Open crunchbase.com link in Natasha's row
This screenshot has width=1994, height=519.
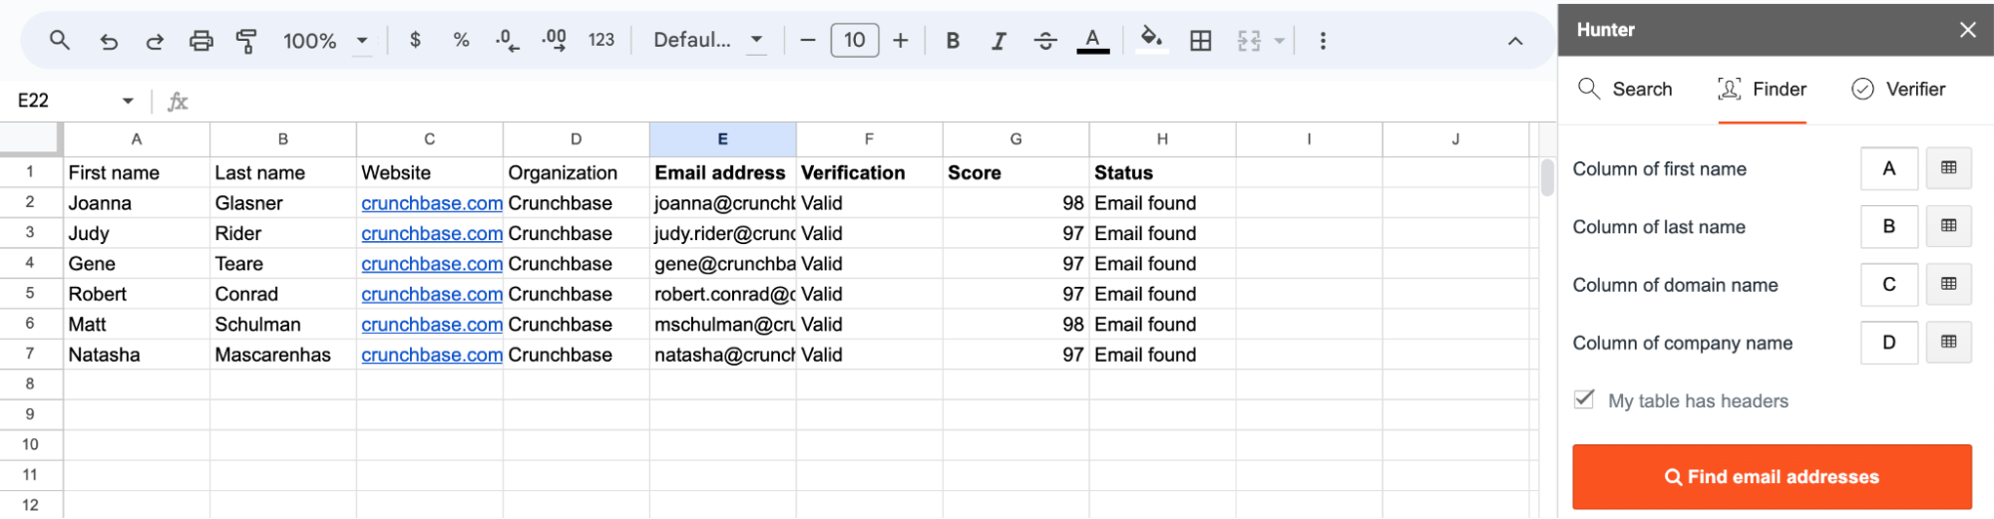pos(431,355)
